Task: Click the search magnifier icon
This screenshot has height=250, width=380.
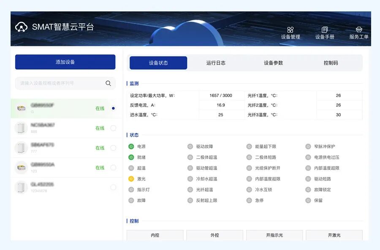Action: [x=109, y=83]
